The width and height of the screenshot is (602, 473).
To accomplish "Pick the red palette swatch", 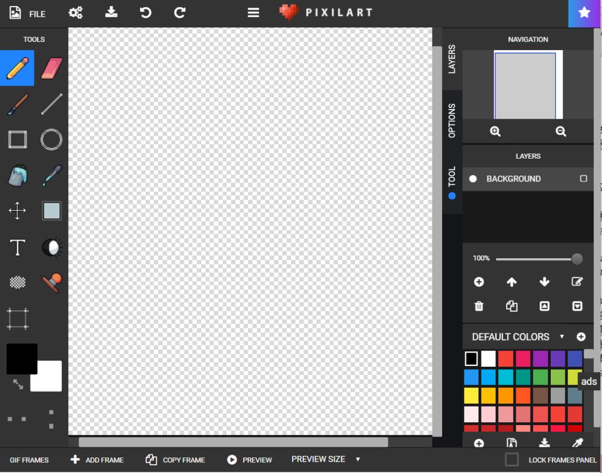I will coord(506,359).
